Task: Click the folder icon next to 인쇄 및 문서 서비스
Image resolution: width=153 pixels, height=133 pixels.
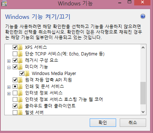Action: (20, 86)
